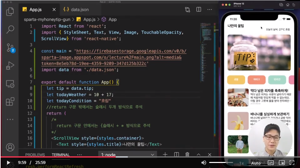Place cursor on 'let todayWeather' line
Screen dimensions: 300x168
[x=80, y=95]
